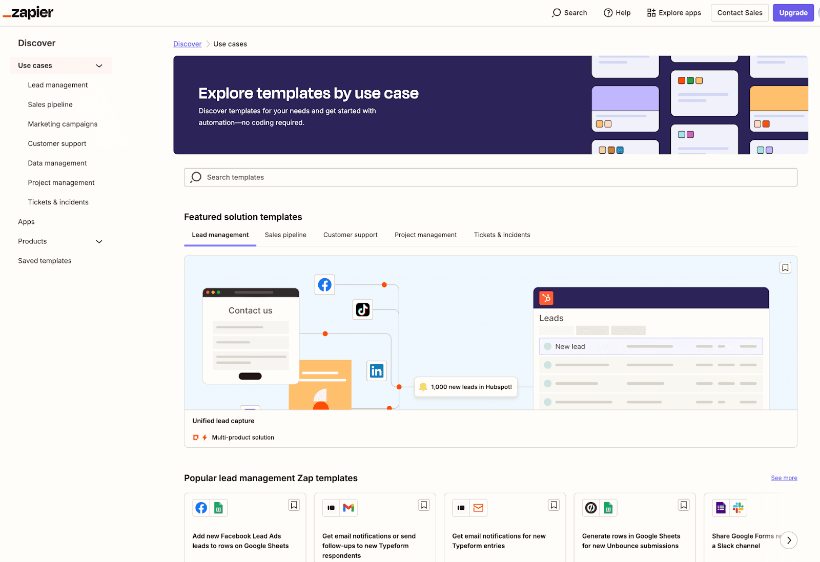Click the TikTok icon in the illustration
Viewport: 820px width, 562px height.
[363, 309]
